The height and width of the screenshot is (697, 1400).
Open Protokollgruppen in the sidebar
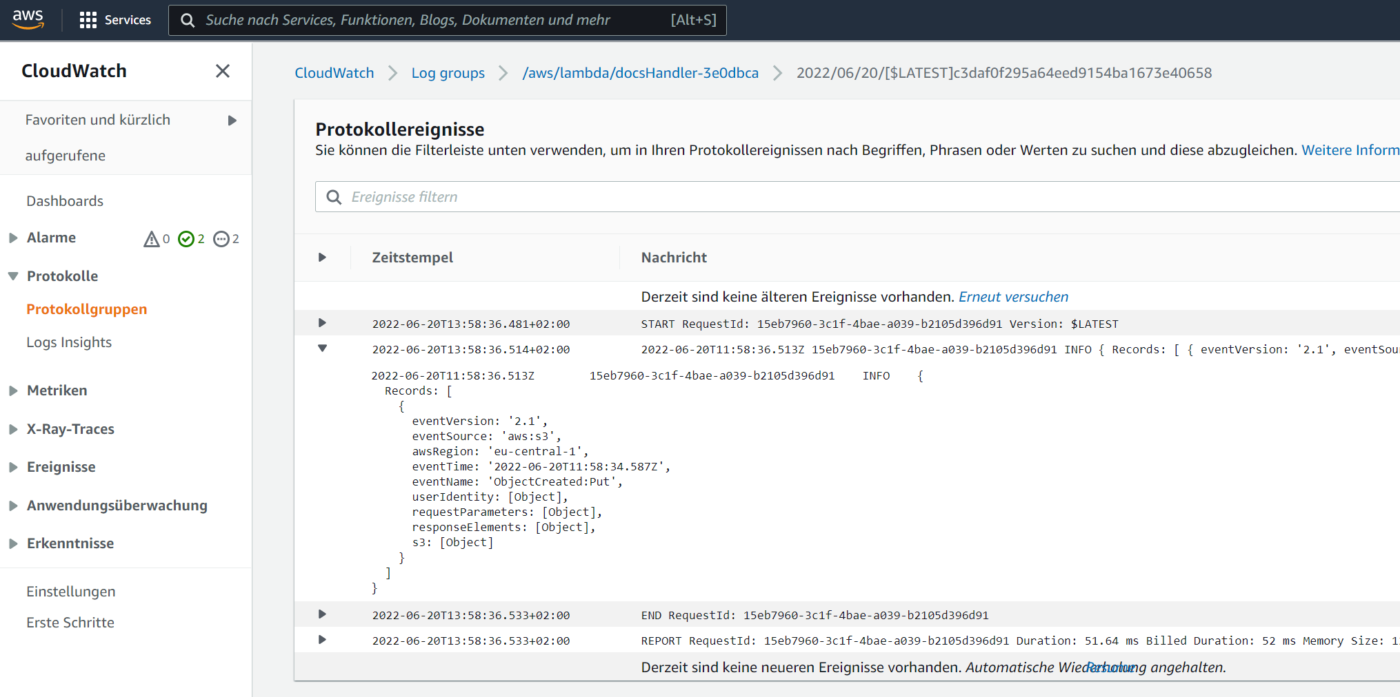87,309
